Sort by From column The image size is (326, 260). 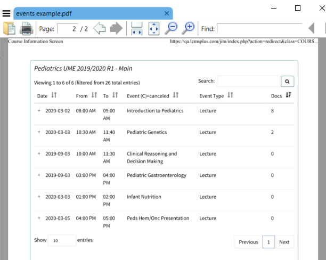[x=94, y=95]
